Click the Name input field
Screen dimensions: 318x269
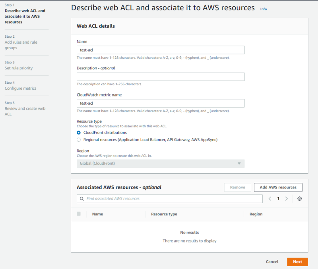pyautogui.click(x=160, y=50)
